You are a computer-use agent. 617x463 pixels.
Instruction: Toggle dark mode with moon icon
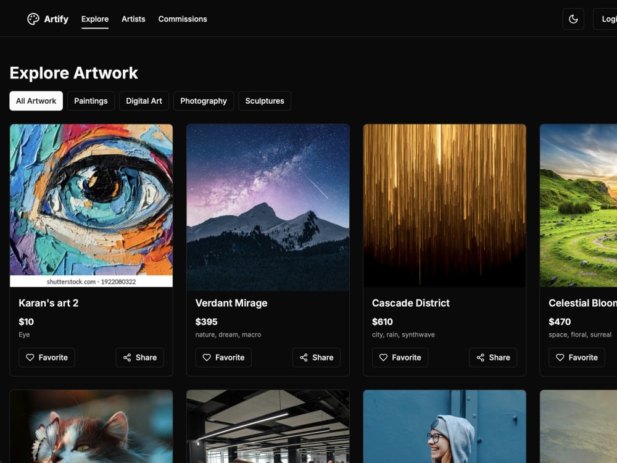(573, 19)
